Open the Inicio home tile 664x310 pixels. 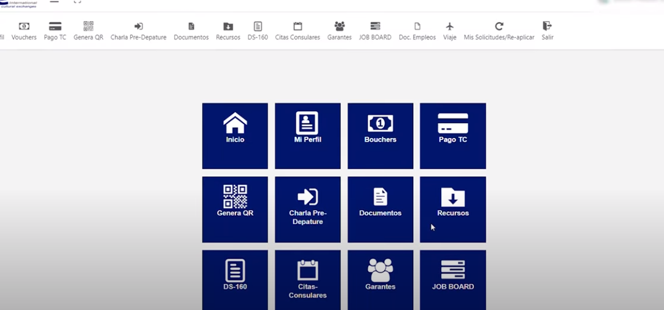(235, 136)
